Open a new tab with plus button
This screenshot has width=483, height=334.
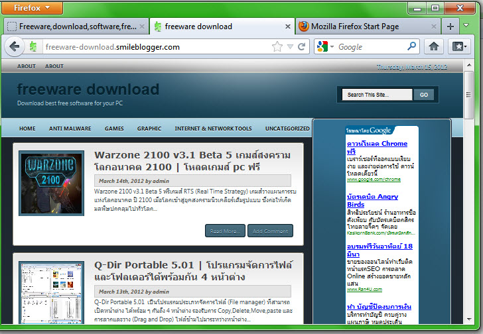(450, 27)
